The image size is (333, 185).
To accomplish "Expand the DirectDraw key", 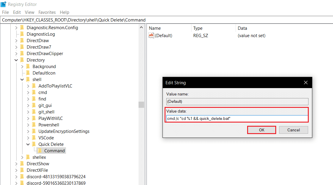I will pyautogui.click(x=16, y=41).
